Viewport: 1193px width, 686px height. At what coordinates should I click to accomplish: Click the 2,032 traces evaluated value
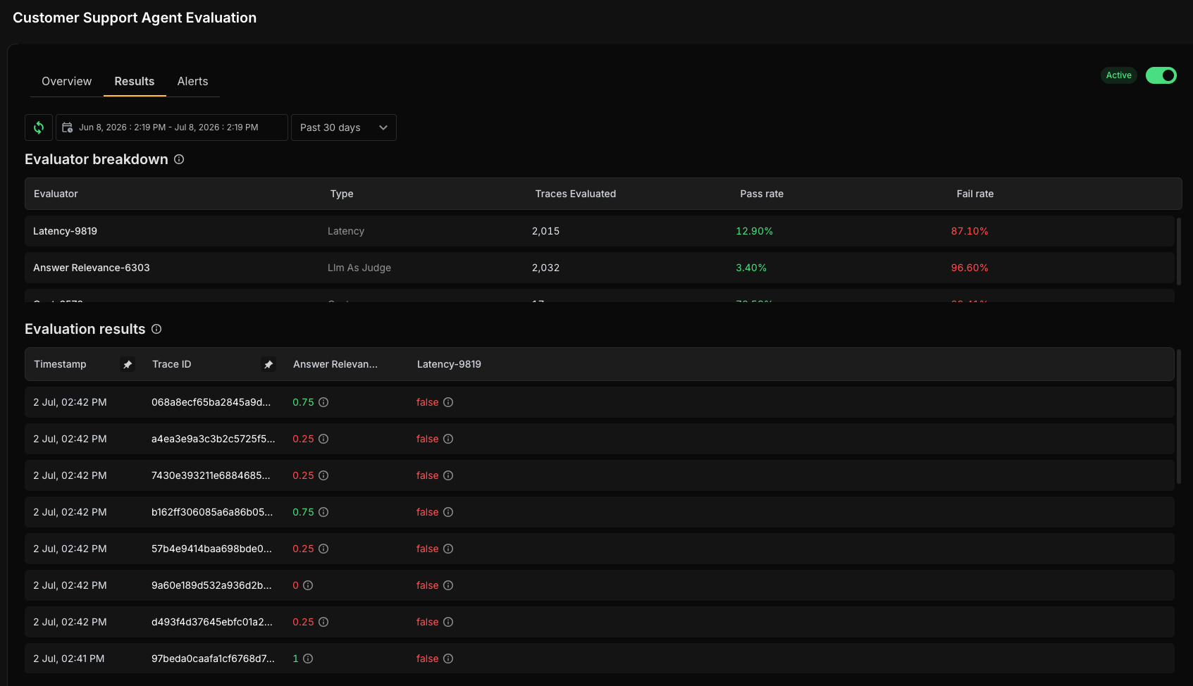click(x=545, y=268)
